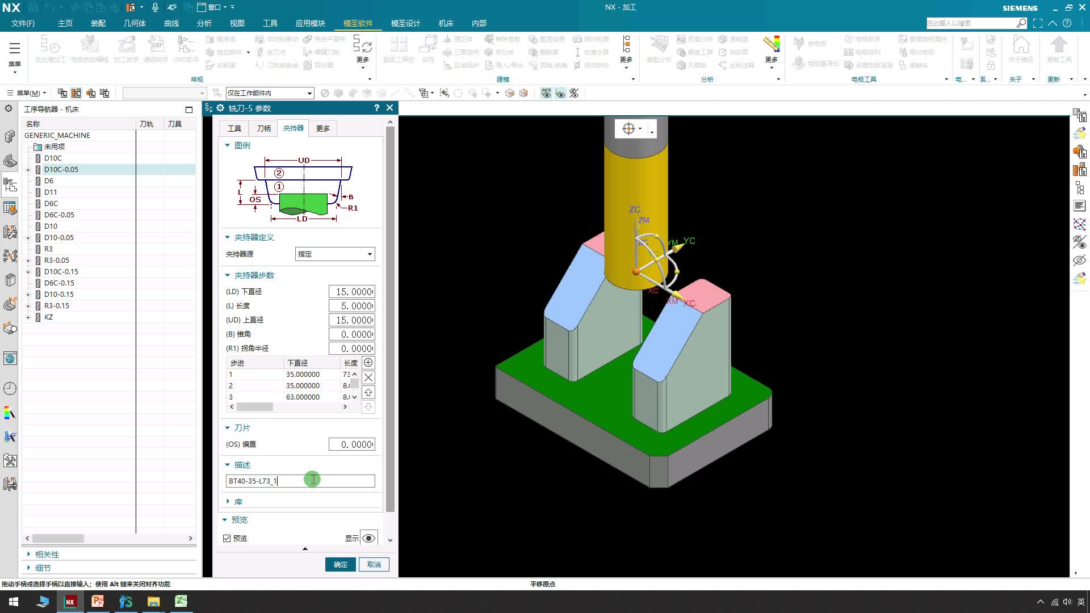The image size is (1090, 613).
Task: Select the 未用项 folder in navigator
Action: point(54,147)
